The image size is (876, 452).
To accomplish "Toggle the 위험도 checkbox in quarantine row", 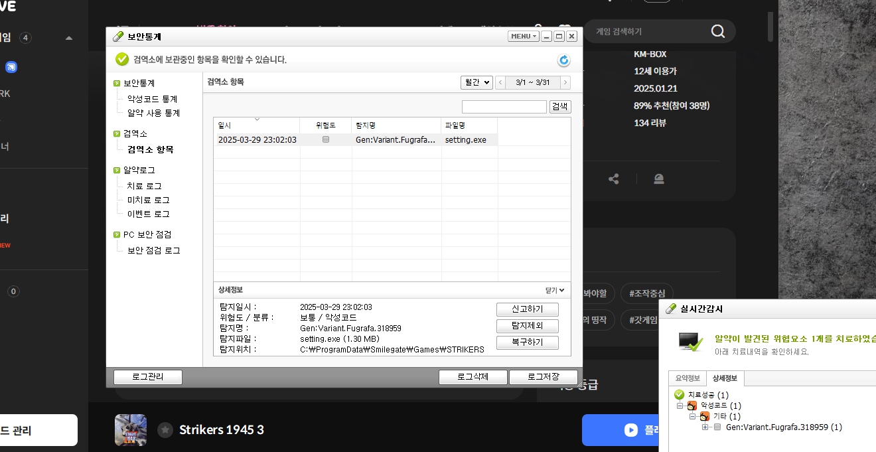I will pos(325,140).
